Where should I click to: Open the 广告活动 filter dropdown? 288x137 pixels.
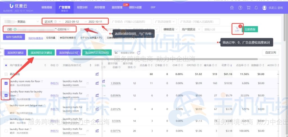tap(199, 22)
